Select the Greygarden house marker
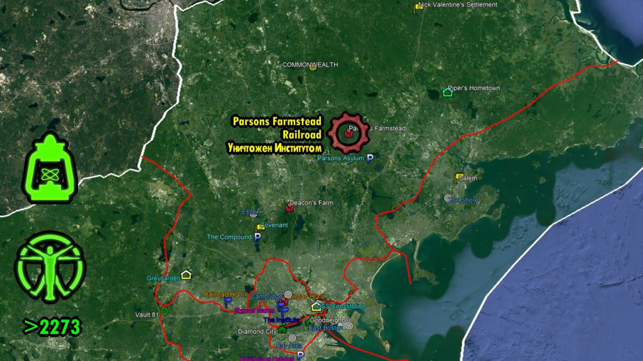The image size is (643, 361). tap(186, 275)
